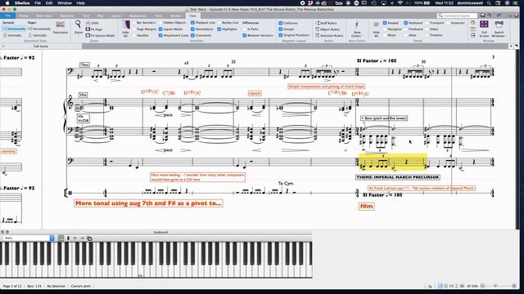Click the Tile Vertically window icon
The image size is (524, 294).
(x=473, y=35)
